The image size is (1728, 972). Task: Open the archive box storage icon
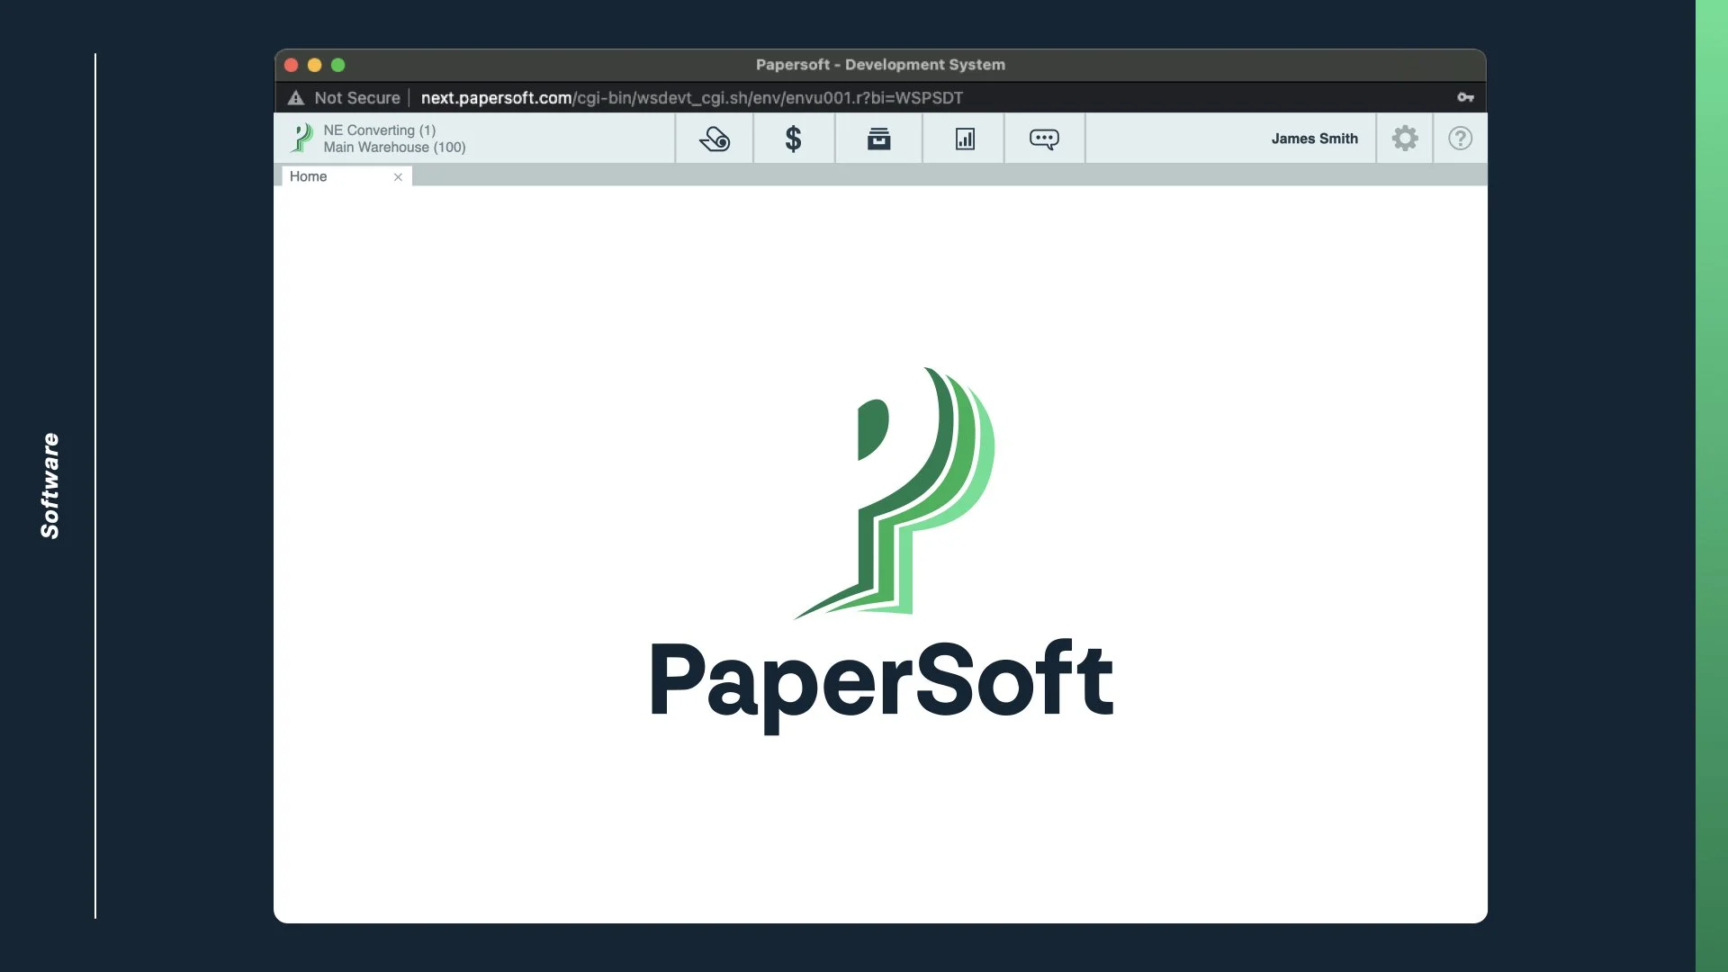click(x=878, y=139)
